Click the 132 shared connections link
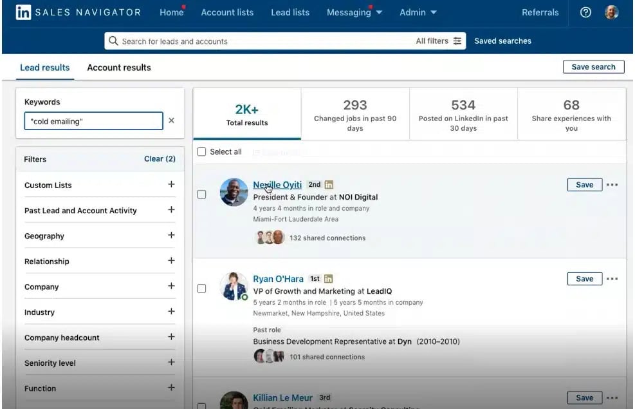635x409 pixels. click(327, 238)
